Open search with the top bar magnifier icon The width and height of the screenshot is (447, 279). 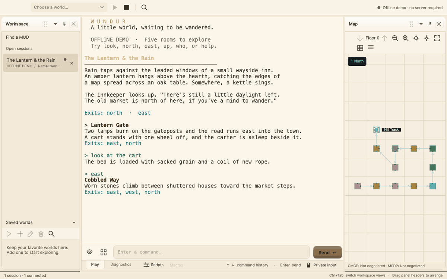click(145, 7)
